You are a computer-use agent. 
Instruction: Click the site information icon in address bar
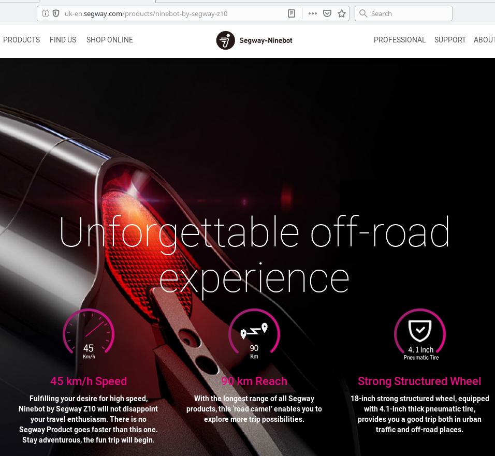46,13
